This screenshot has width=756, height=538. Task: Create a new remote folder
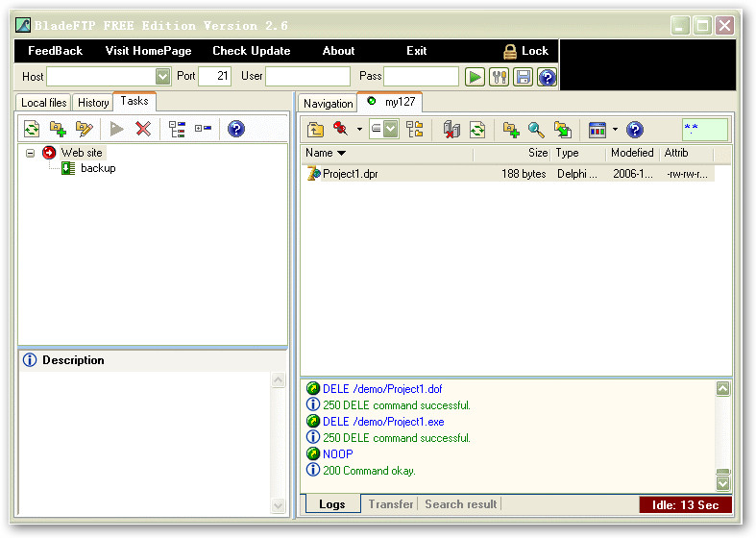tap(511, 130)
